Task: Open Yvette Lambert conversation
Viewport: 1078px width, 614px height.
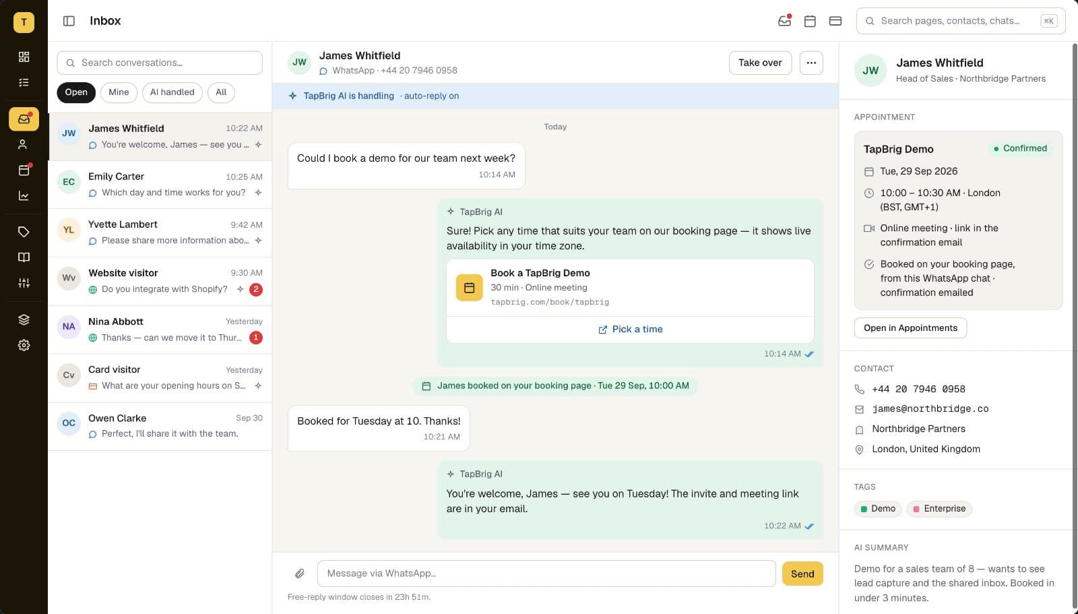Action: (160, 233)
